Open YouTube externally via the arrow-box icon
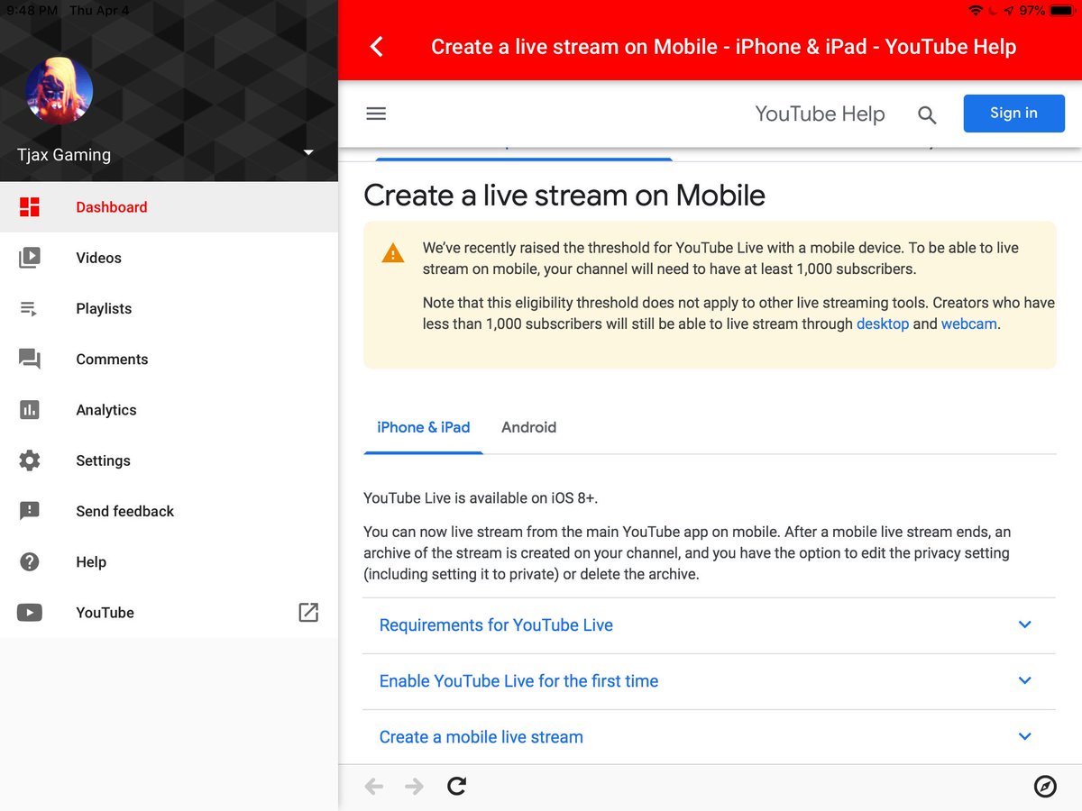The height and width of the screenshot is (811, 1082). click(x=308, y=613)
